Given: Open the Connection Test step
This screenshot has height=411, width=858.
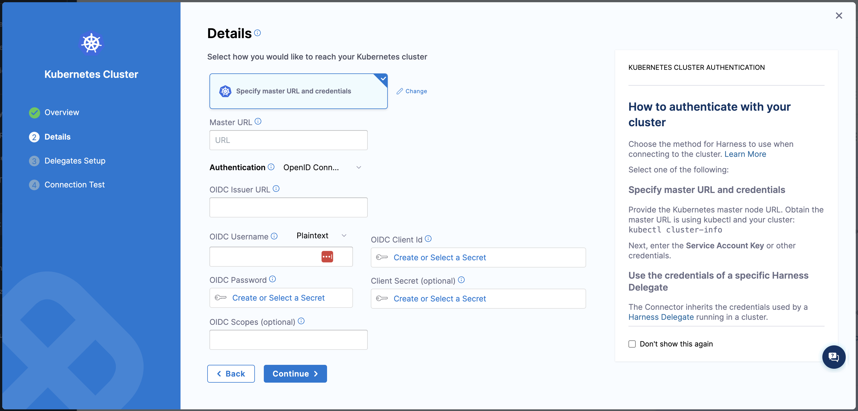Looking at the screenshot, I should tap(74, 185).
